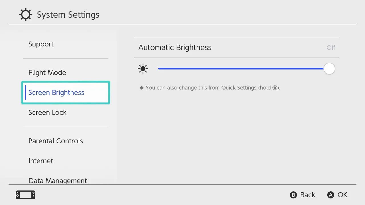Open the Internet settings section

coord(41,161)
